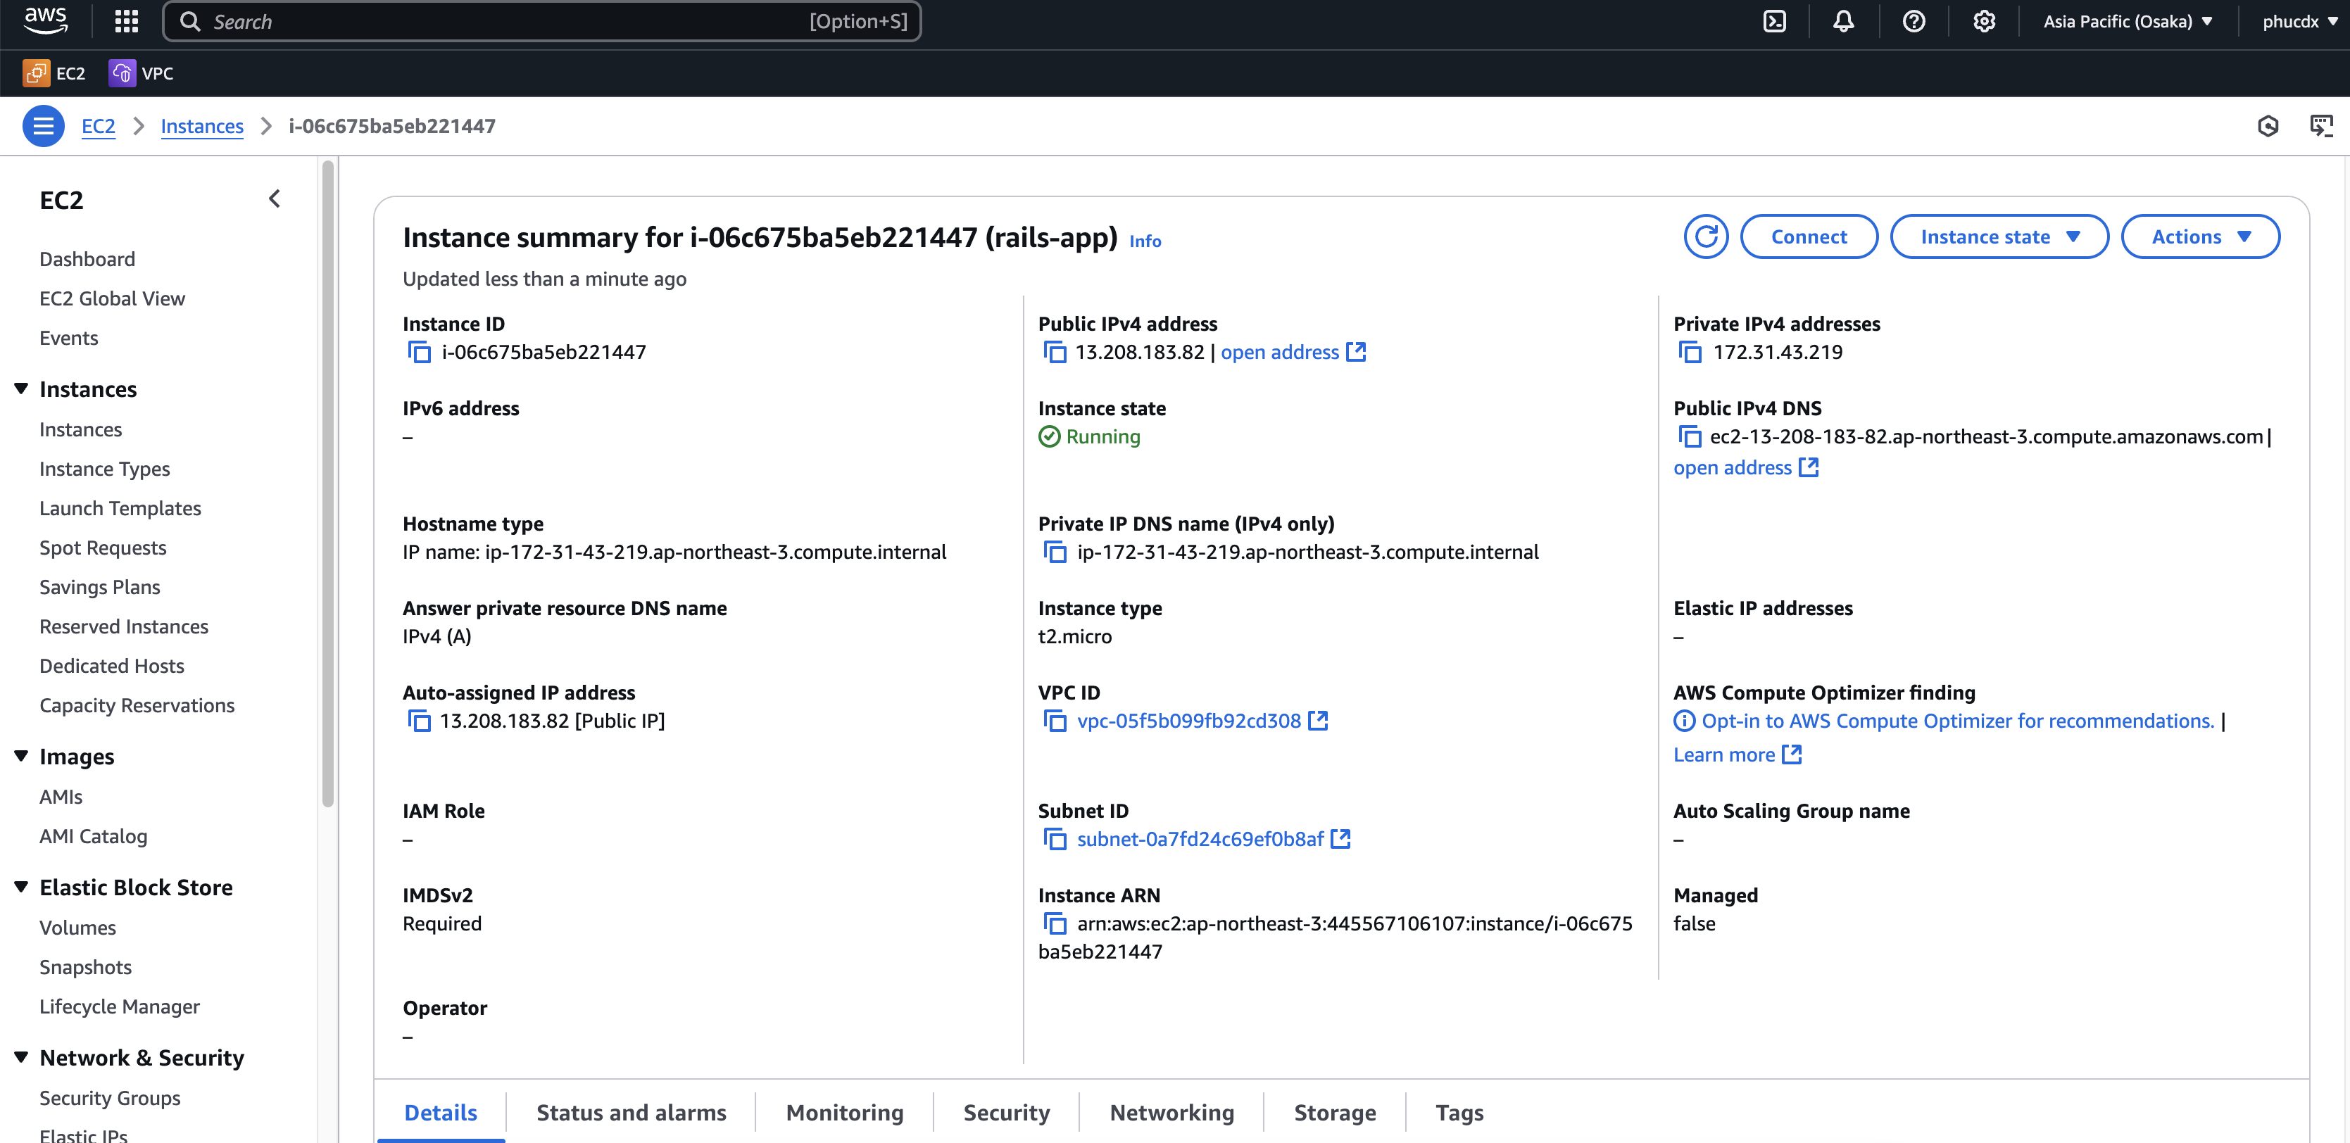
Task: Open AWS CloudShell from the top bar
Action: [x=1774, y=20]
